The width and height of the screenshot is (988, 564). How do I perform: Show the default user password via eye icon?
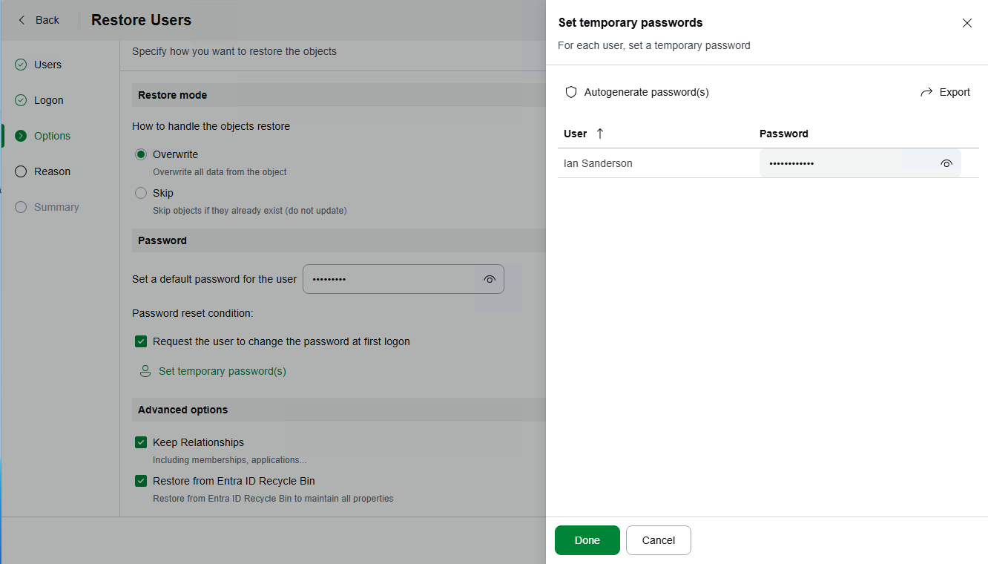[x=490, y=279]
